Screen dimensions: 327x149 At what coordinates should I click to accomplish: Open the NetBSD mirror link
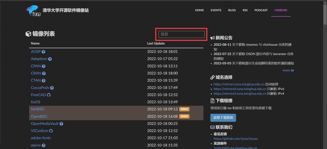(38, 109)
